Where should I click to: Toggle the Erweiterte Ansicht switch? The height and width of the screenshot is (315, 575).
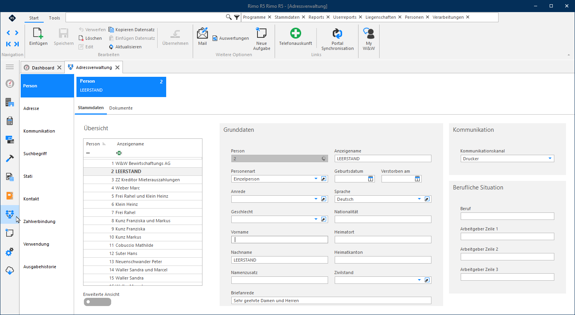(x=97, y=302)
